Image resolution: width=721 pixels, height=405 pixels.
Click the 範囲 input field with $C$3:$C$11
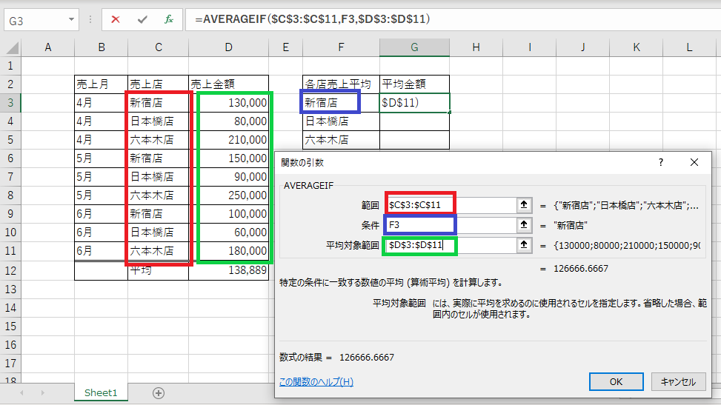451,205
